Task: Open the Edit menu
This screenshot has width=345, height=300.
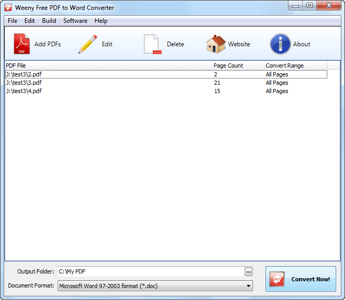Action: [30, 21]
